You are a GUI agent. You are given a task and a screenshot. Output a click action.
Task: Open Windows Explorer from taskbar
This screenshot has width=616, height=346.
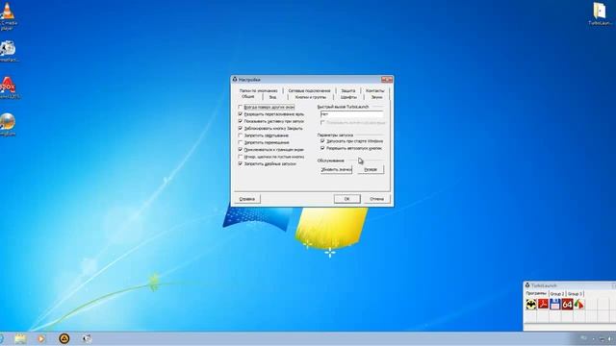tap(20, 338)
